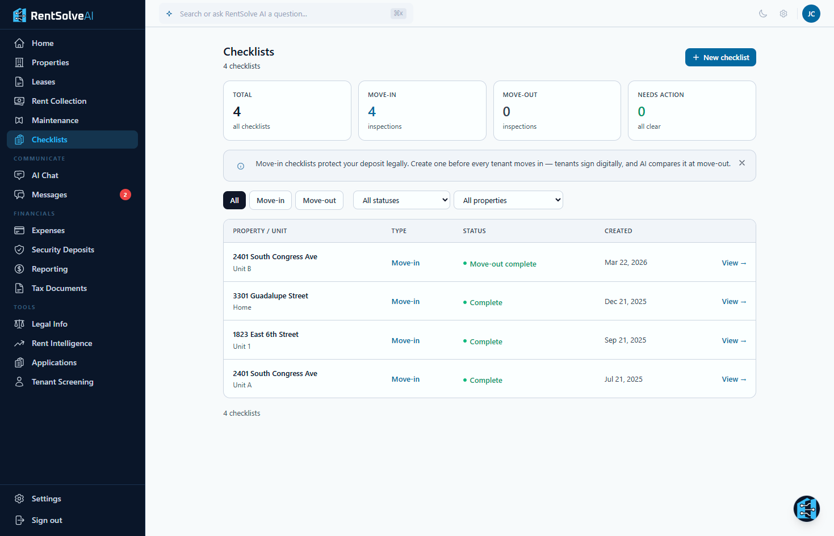Click the RentSolveAI logo
The image size is (834, 536).
click(x=53, y=15)
